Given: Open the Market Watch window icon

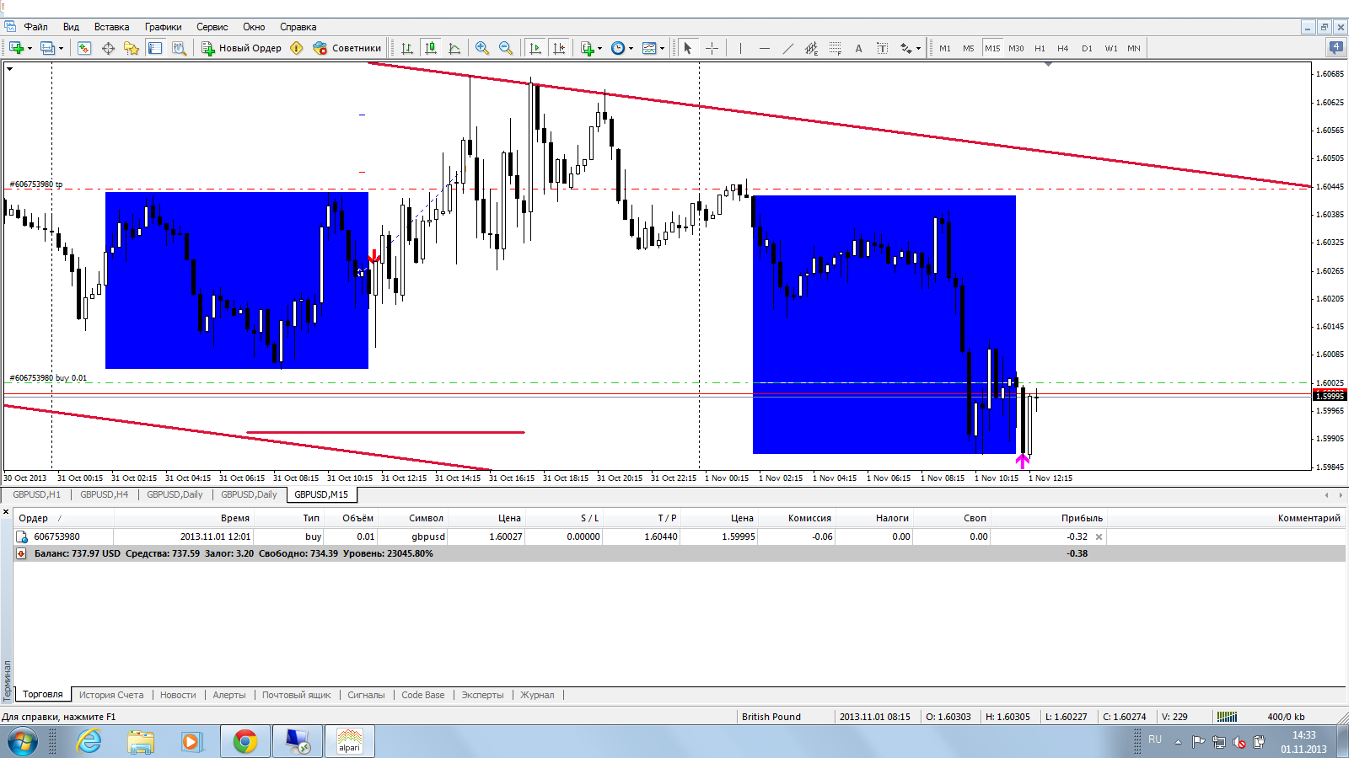Looking at the screenshot, I should (84, 48).
